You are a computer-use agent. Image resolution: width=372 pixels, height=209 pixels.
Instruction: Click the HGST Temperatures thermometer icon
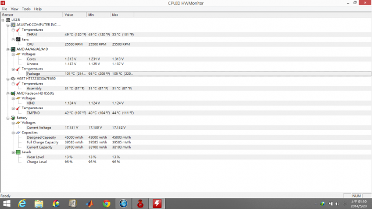pyautogui.click(x=18, y=84)
